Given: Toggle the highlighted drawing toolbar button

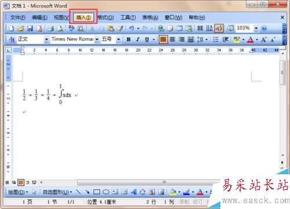Looking at the screenshot, I should pos(219,28).
